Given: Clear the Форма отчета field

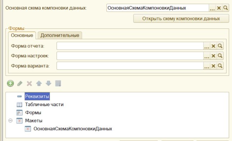Looking at the screenshot, I should (213, 46).
